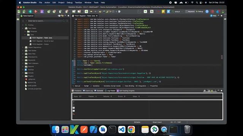Viewport: 243px width, 136px height.
Task: Open Katalon Studio from the Dock
Action: 74,129
